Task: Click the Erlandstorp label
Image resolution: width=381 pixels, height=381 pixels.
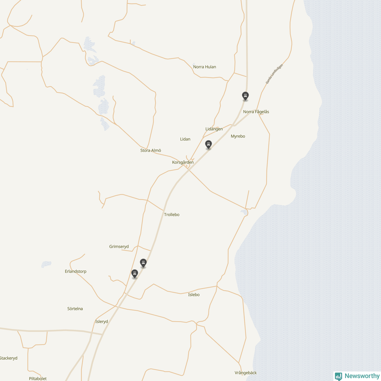Action: click(x=76, y=271)
